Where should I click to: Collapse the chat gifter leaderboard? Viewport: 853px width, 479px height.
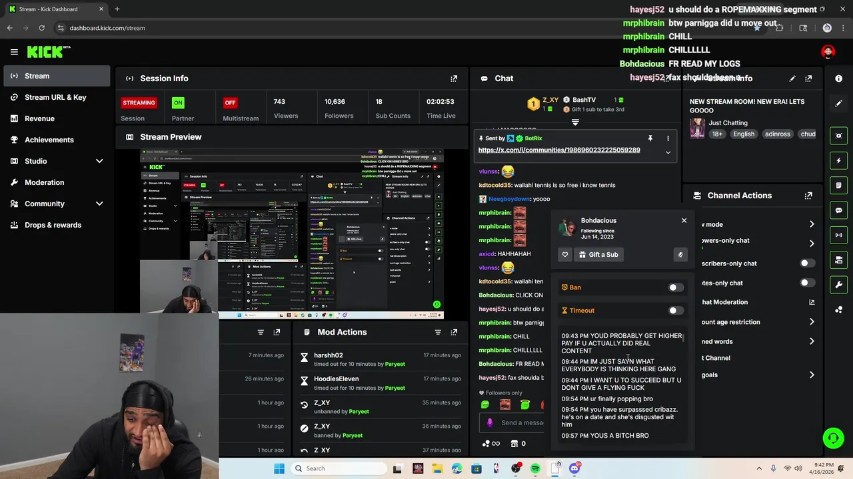575,122
